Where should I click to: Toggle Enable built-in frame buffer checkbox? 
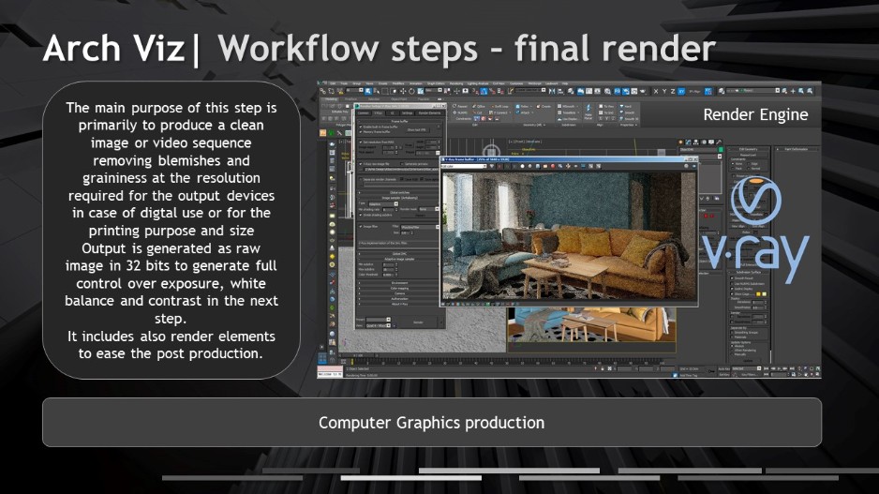click(x=361, y=127)
